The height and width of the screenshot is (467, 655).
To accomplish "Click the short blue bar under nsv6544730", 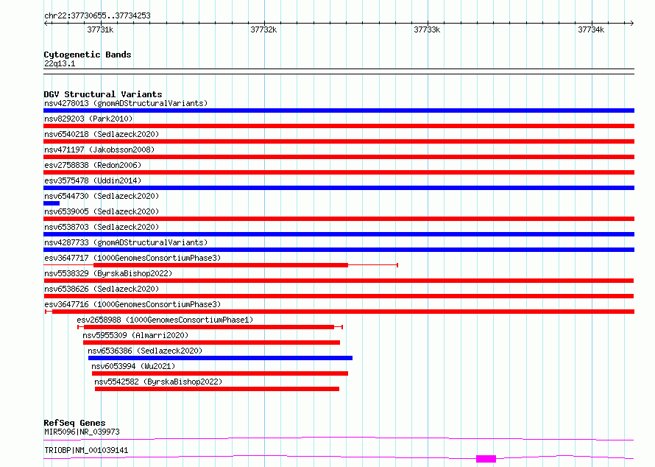I will [52, 203].
